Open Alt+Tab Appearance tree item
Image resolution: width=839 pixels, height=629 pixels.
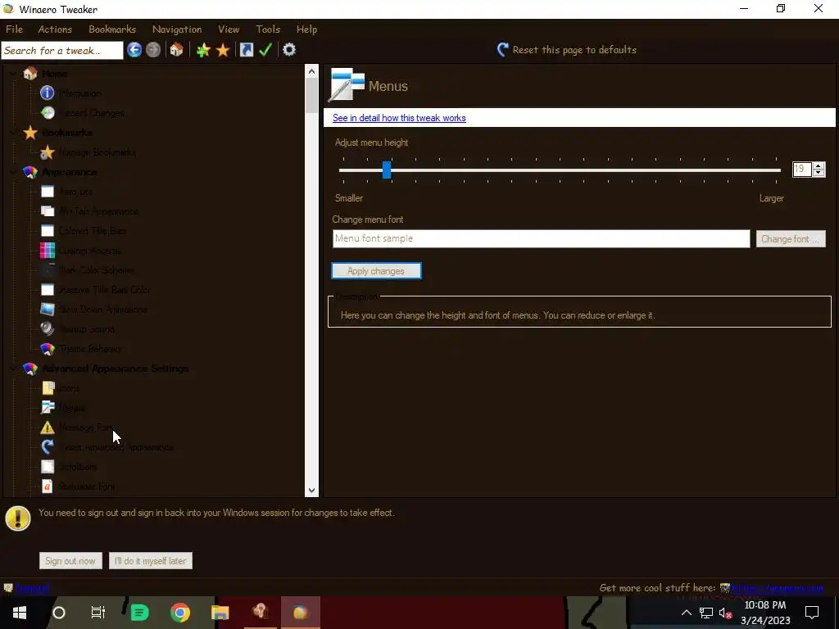pyautogui.click(x=98, y=211)
